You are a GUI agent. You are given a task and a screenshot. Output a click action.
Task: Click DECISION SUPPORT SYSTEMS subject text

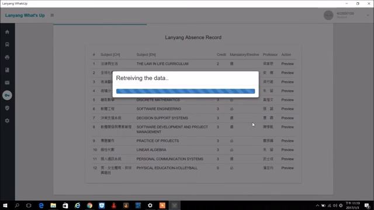click(162, 118)
